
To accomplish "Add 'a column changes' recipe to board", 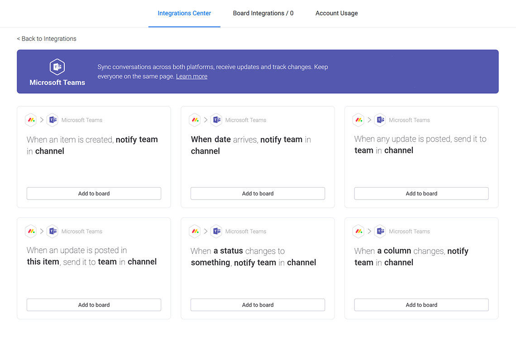I will pos(421,304).
